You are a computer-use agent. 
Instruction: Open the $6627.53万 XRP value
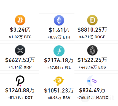[x=20, y=60]
